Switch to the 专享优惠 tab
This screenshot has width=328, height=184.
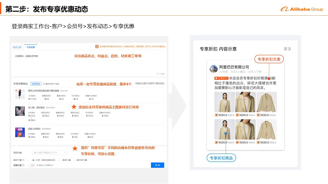(31, 47)
